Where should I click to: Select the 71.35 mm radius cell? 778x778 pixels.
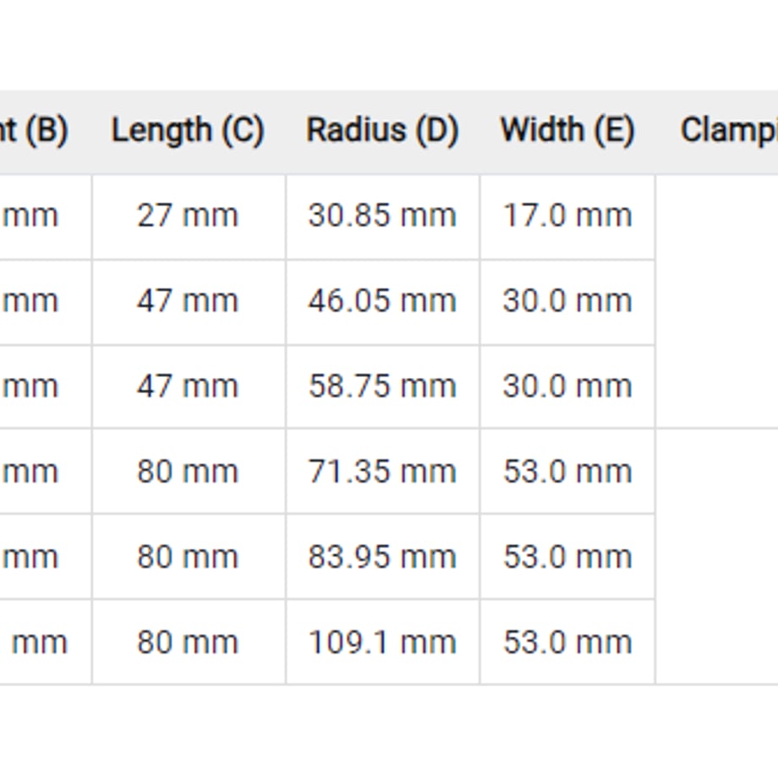[x=382, y=471]
